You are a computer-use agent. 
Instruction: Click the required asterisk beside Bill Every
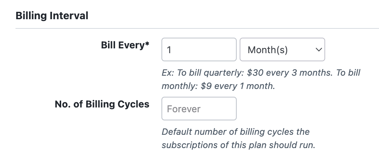click(147, 44)
